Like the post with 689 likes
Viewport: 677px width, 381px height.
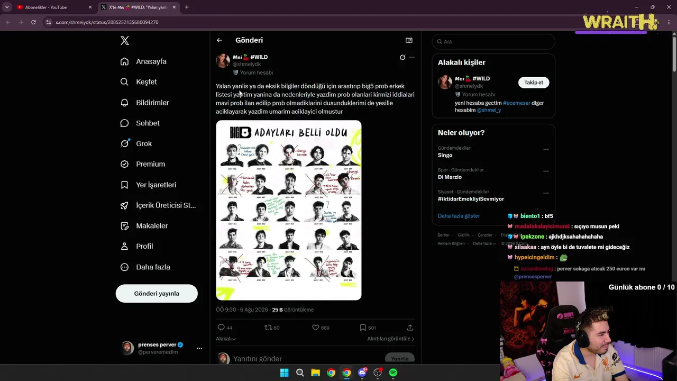pos(316,328)
